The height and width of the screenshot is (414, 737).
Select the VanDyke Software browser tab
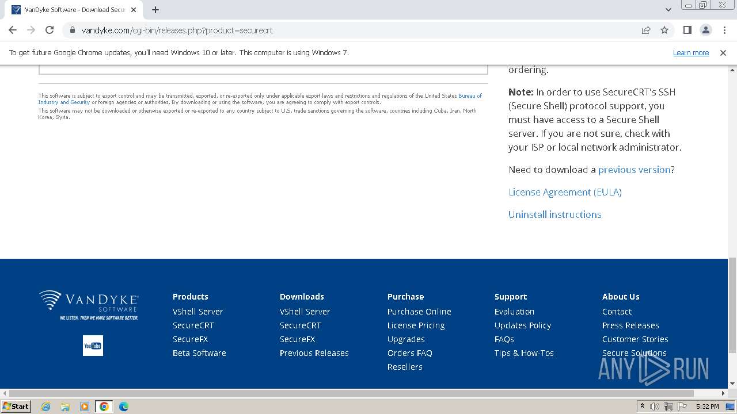tap(74, 10)
